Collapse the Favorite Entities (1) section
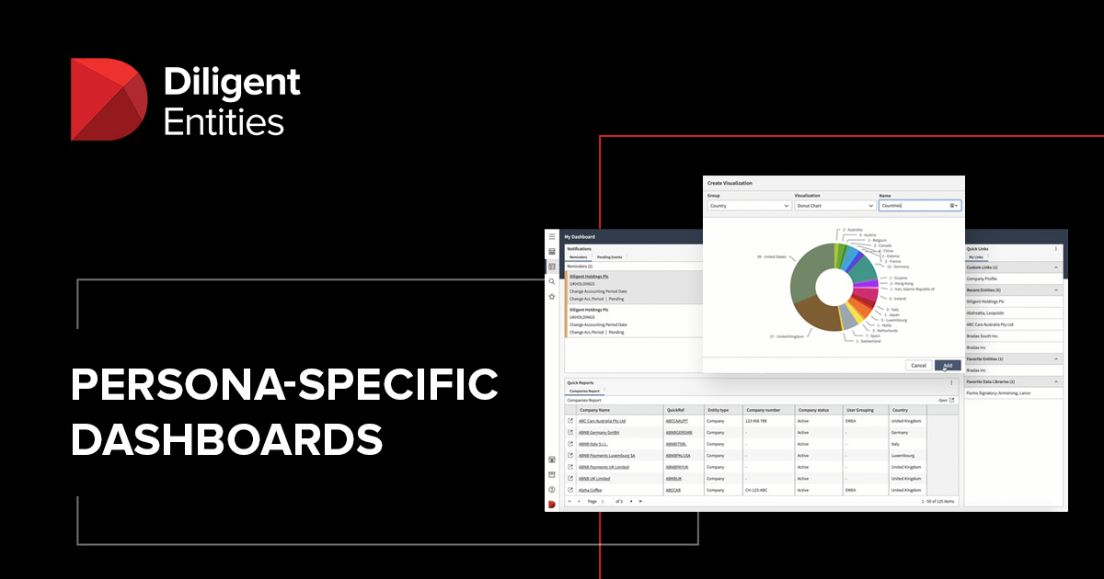Viewport: 1104px width, 579px height. tap(1056, 358)
